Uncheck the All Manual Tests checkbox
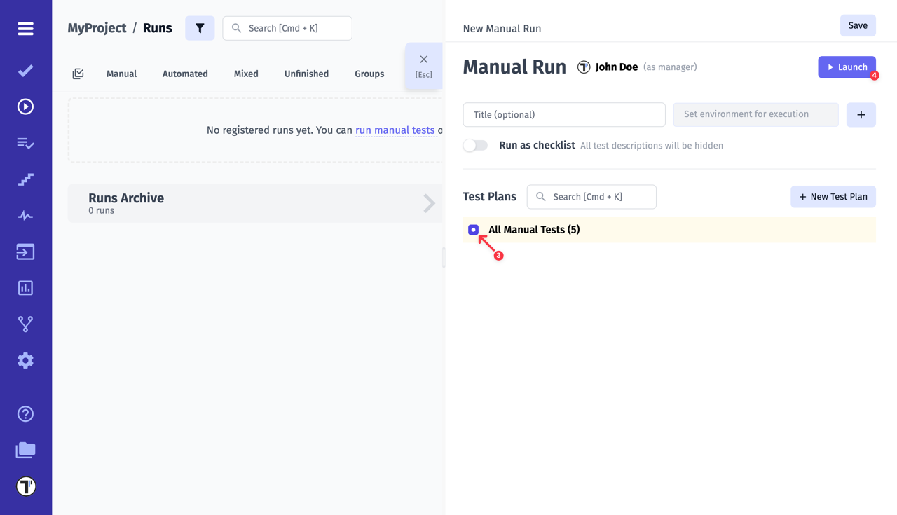Screen dimensions: 897x515 coord(473,229)
